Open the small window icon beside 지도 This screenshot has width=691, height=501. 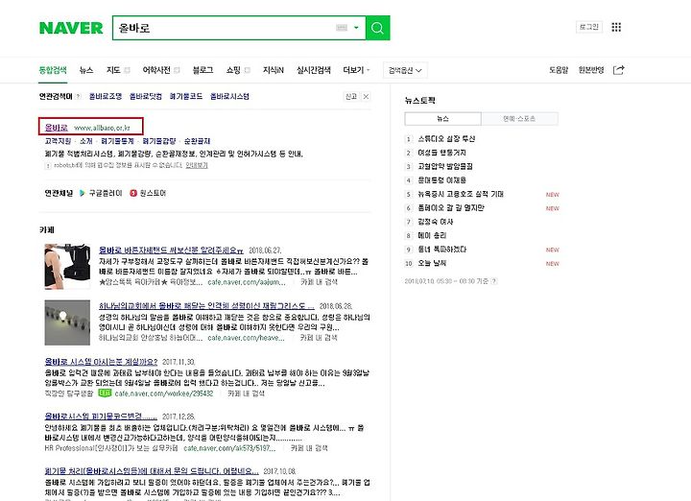point(127,70)
